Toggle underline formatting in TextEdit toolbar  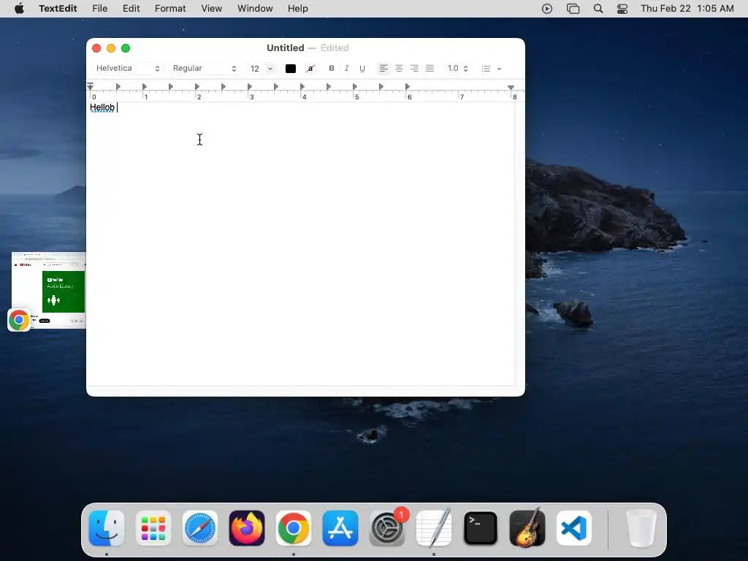(x=362, y=68)
